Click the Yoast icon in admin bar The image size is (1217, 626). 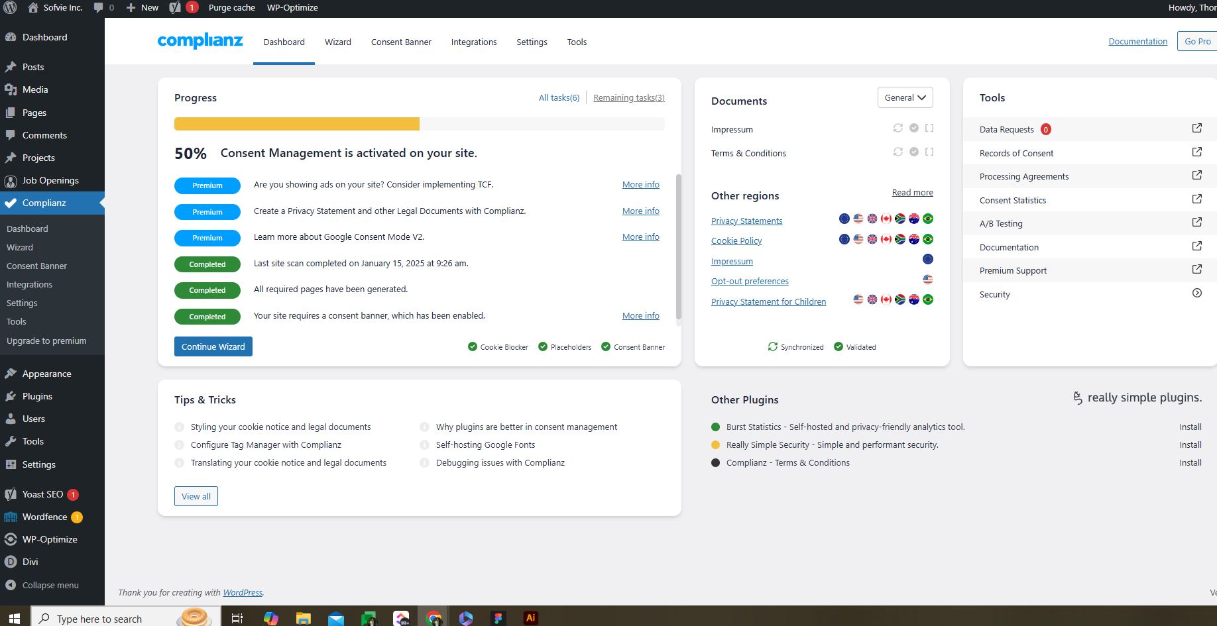[x=175, y=8]
